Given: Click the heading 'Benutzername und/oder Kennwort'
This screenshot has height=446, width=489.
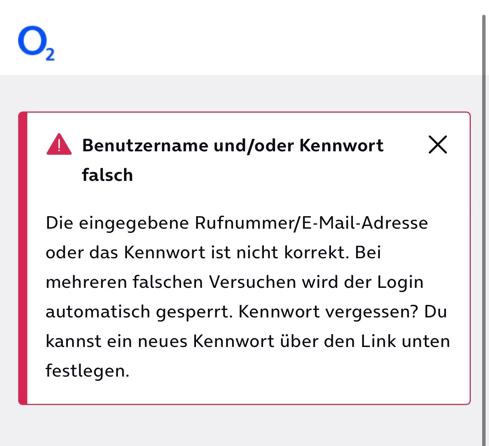Looking at the screenshot, I should coord(232,146).
